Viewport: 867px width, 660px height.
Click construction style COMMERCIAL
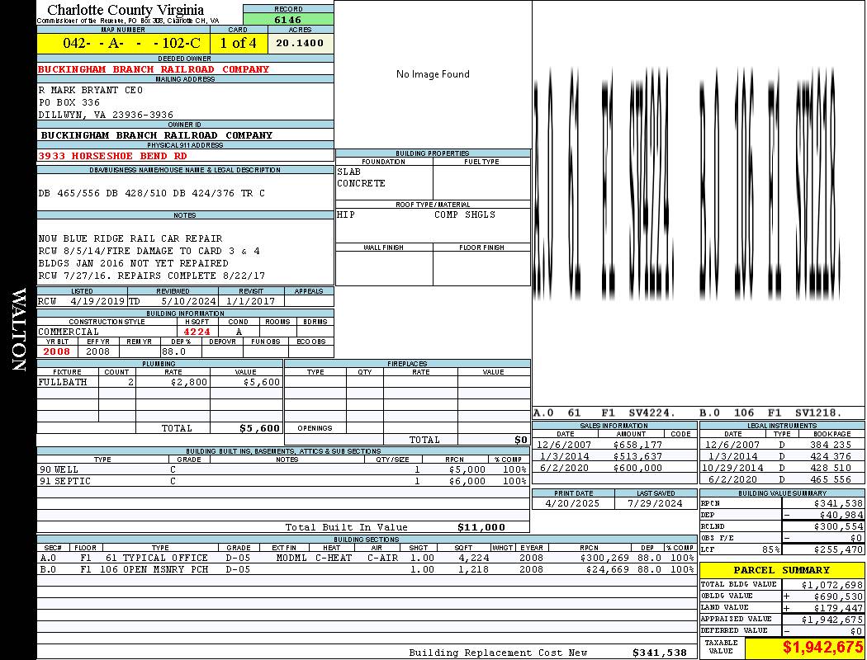point(69,332)
